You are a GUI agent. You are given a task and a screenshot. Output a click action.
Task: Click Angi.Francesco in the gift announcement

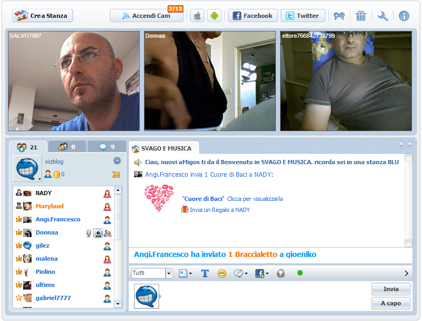[161, 254]
